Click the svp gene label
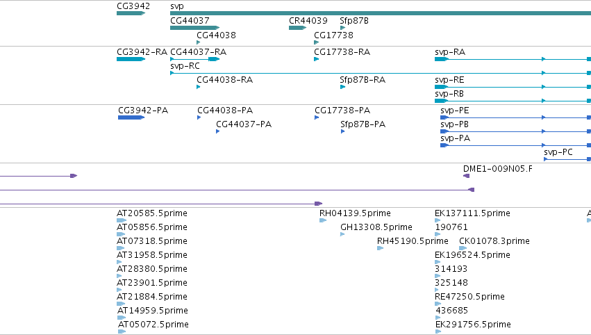 (x=177, y=6)
